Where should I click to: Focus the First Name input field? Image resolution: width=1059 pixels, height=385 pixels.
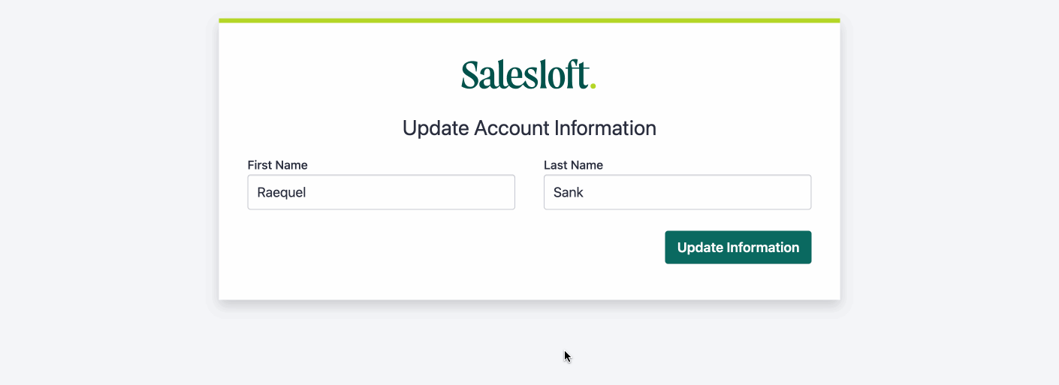(381, 192)
